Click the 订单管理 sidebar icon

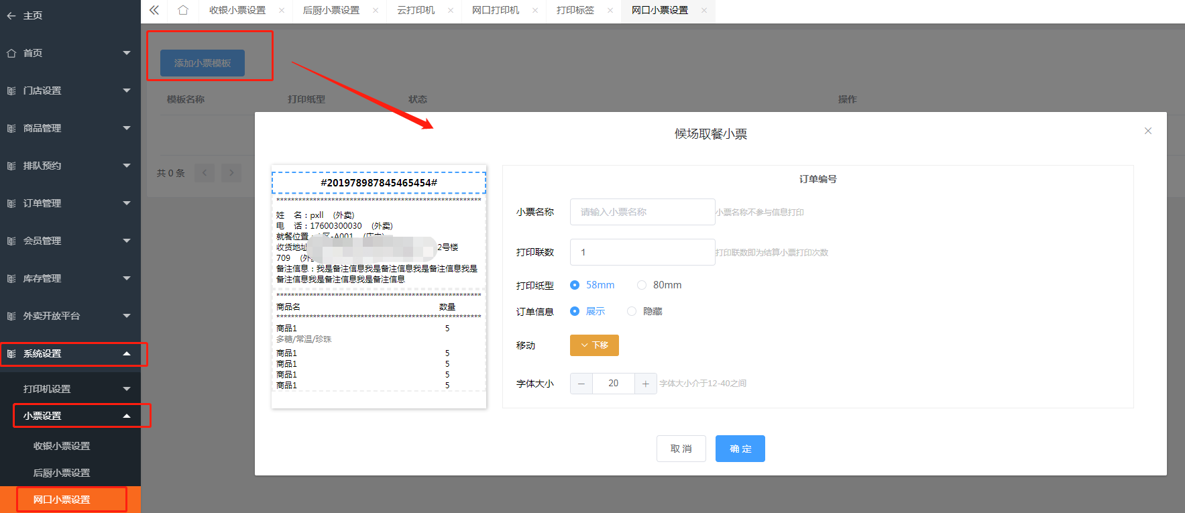tap(11, 203)
